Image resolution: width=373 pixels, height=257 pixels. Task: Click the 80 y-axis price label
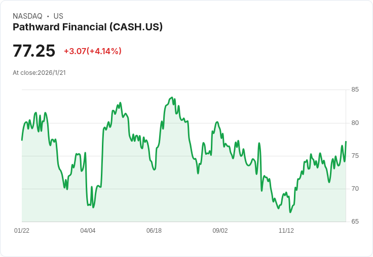(355, 123)
